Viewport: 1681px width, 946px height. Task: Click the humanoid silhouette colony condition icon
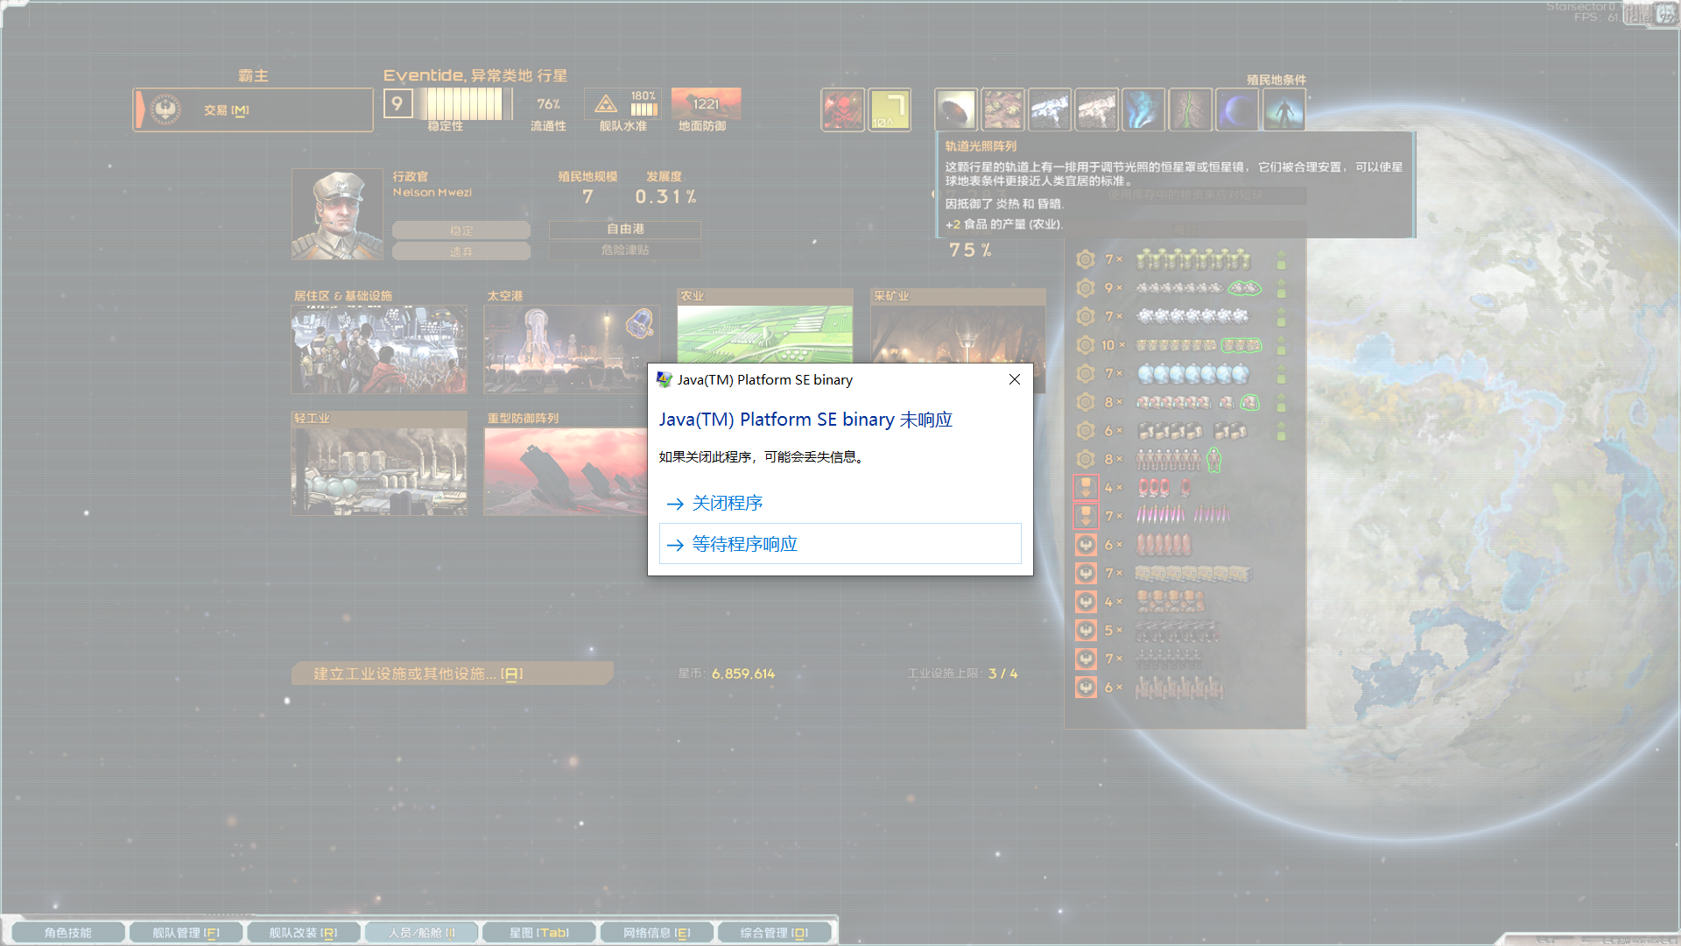point(1284,109)
